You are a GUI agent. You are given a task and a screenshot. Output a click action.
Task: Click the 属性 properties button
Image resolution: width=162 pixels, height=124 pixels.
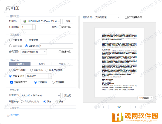coord(68,21)
